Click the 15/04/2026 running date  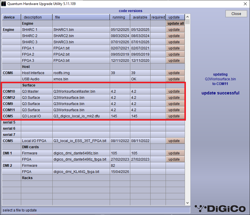coord(120,172)
